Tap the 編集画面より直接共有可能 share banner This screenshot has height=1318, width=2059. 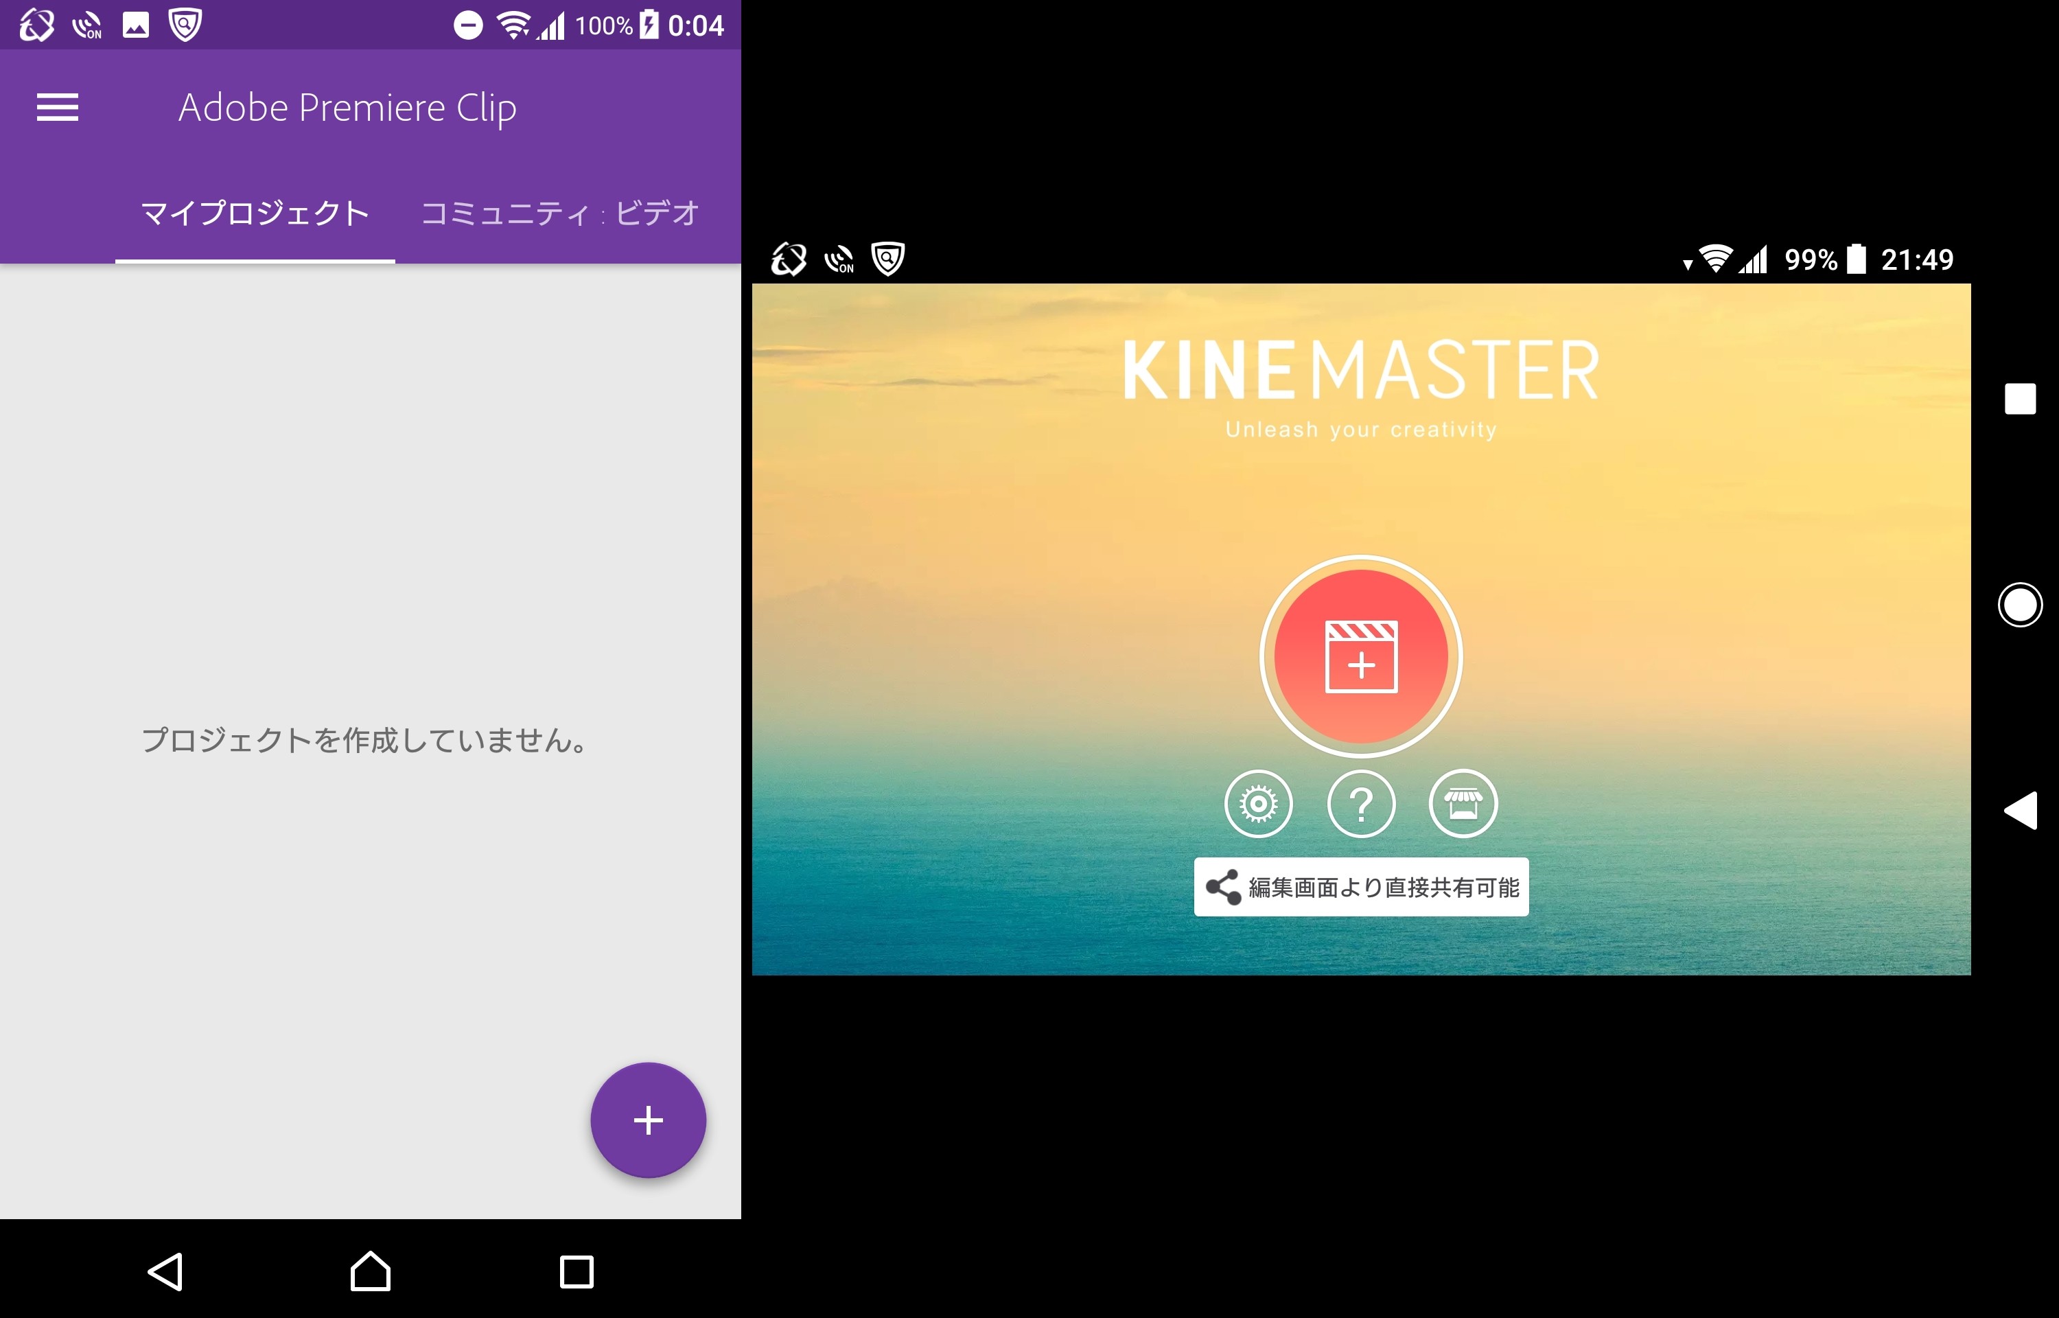(1360, 888)
